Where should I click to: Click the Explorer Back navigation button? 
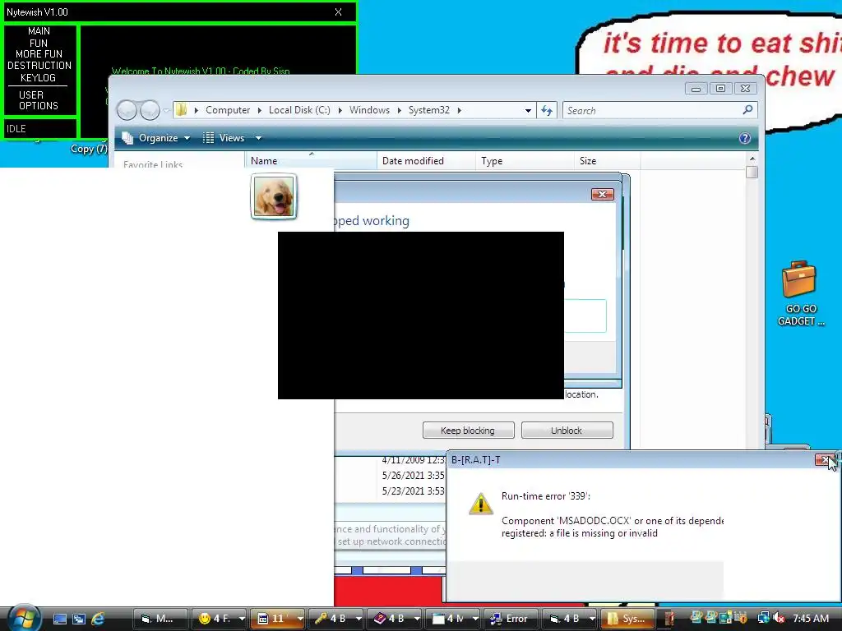[127, 110]
